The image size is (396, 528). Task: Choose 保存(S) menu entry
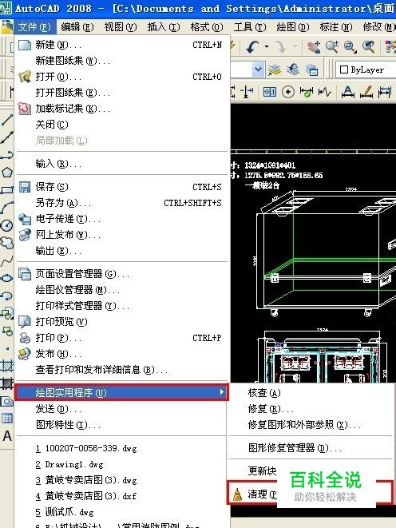122,187
